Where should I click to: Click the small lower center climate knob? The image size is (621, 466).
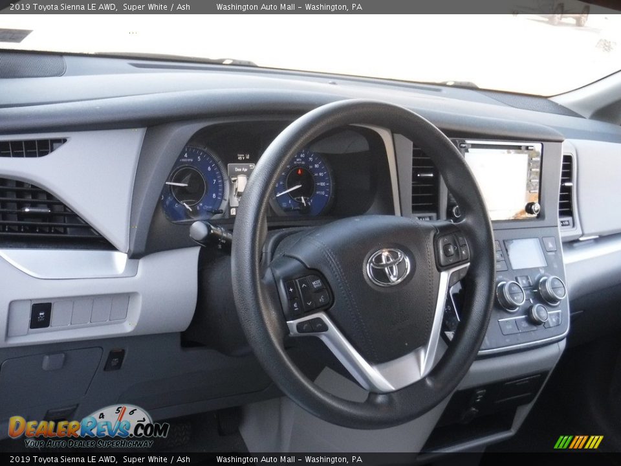(538, 314)
